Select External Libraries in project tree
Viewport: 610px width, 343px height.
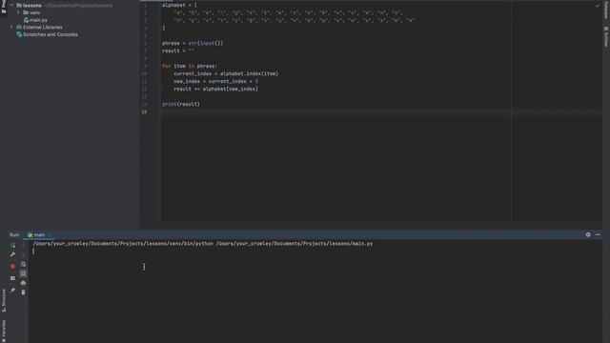tap(39, 28)
